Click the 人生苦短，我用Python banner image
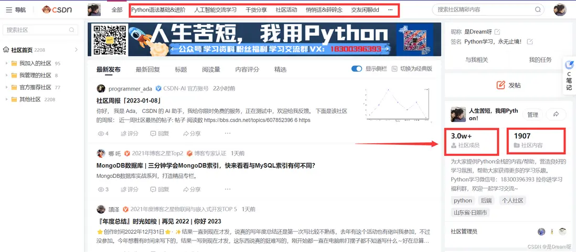Viewport: 576px width, 252px height. 264,39
